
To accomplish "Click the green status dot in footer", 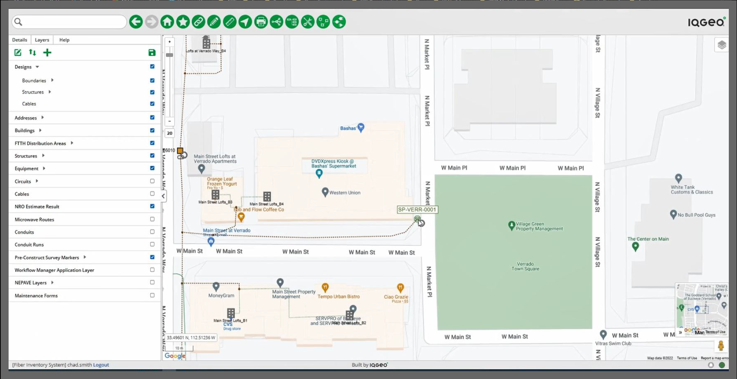I will tap(722, 365).
